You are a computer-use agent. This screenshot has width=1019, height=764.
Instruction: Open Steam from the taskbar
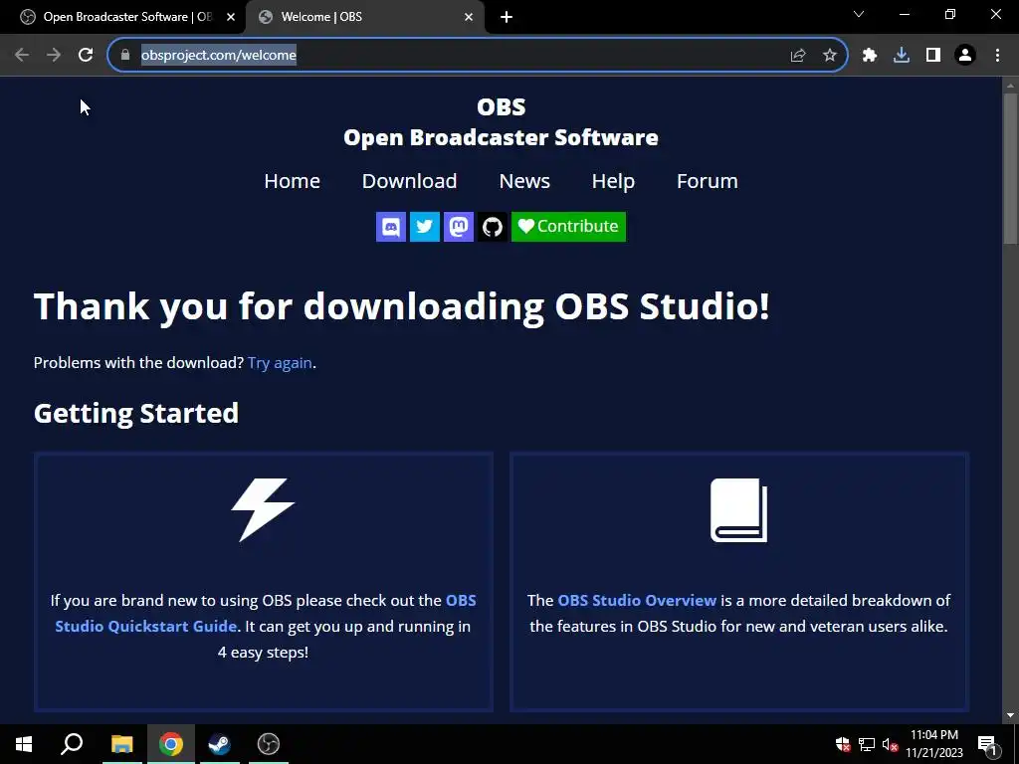(x=220, y=744)
